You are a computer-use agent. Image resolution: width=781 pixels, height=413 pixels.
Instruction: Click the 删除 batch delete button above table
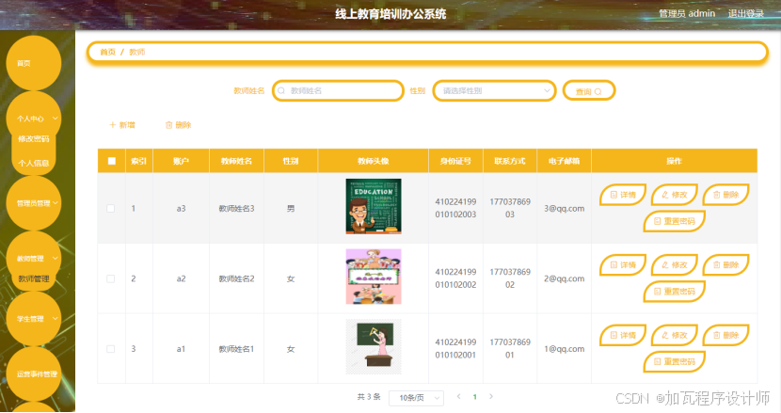coord(179,125)
